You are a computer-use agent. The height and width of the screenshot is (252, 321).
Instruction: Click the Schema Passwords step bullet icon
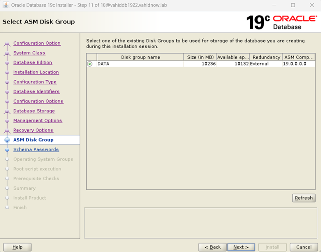pos(7,150)
